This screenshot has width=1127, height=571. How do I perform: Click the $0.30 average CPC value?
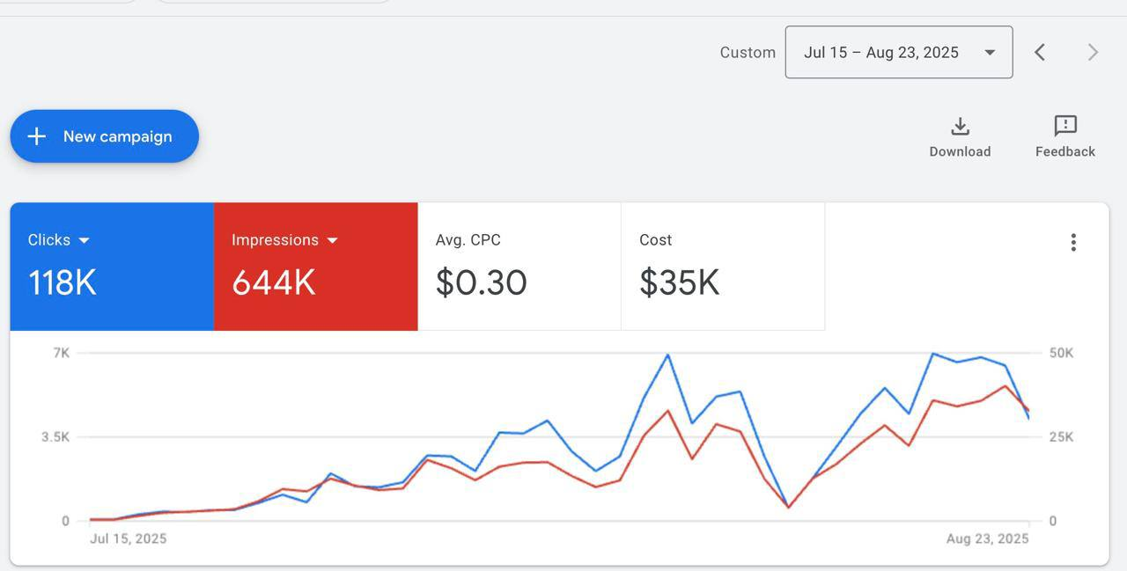coord(482,282)
